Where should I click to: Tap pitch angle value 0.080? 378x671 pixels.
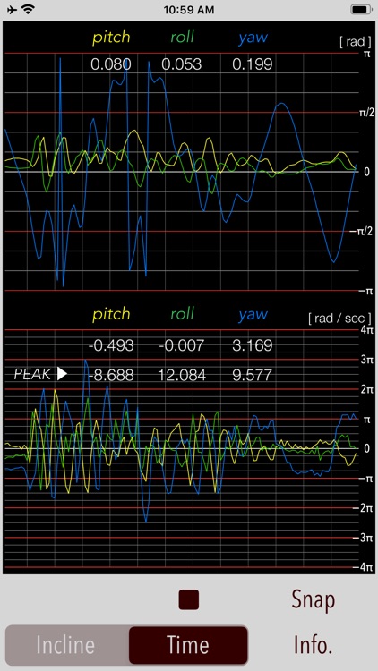110,64
